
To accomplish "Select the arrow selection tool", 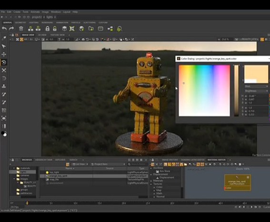I will [4, 46].
